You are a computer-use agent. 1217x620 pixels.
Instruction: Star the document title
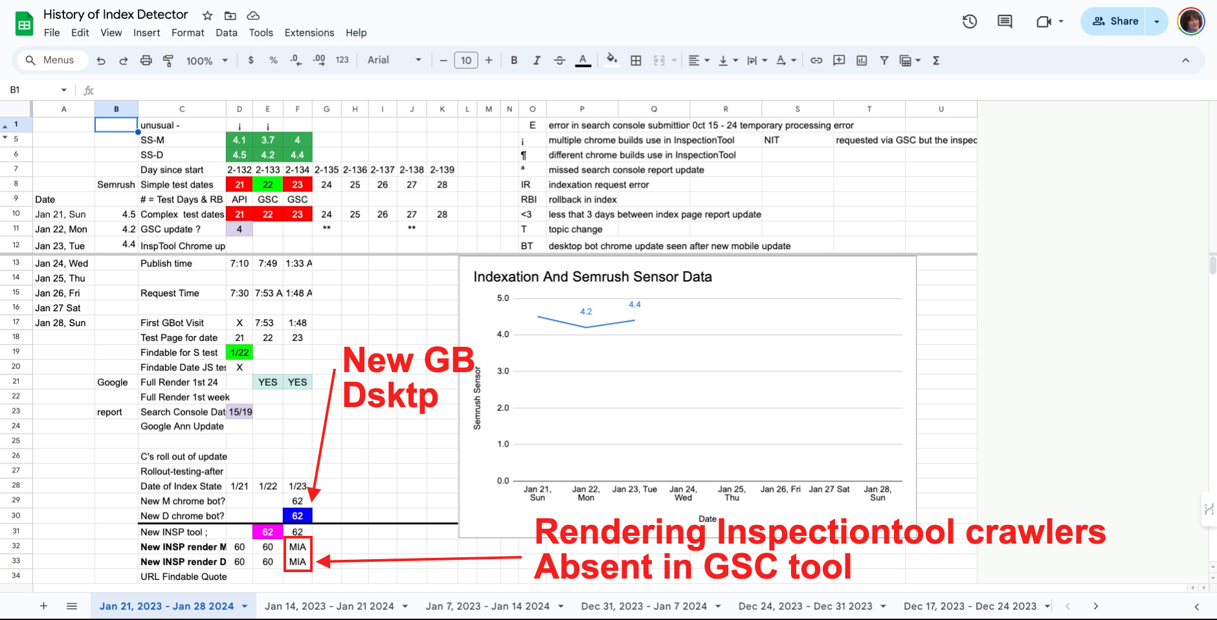click(x=207, y=16)
